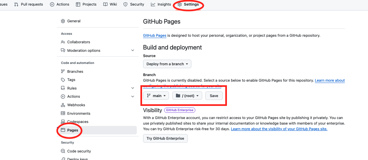Click the Security shield icon in top nav
368x160 pixels.
coord(126,4)
